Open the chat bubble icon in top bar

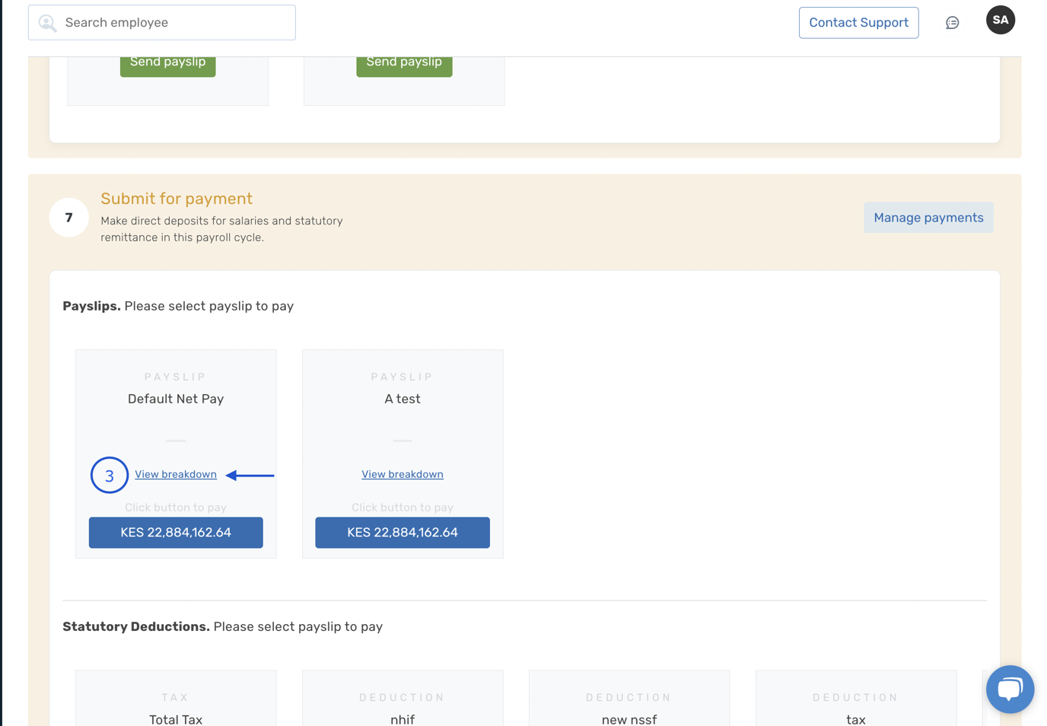click(952, 22)
